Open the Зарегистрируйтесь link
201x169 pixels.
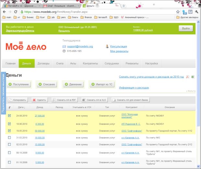point(20,31)
